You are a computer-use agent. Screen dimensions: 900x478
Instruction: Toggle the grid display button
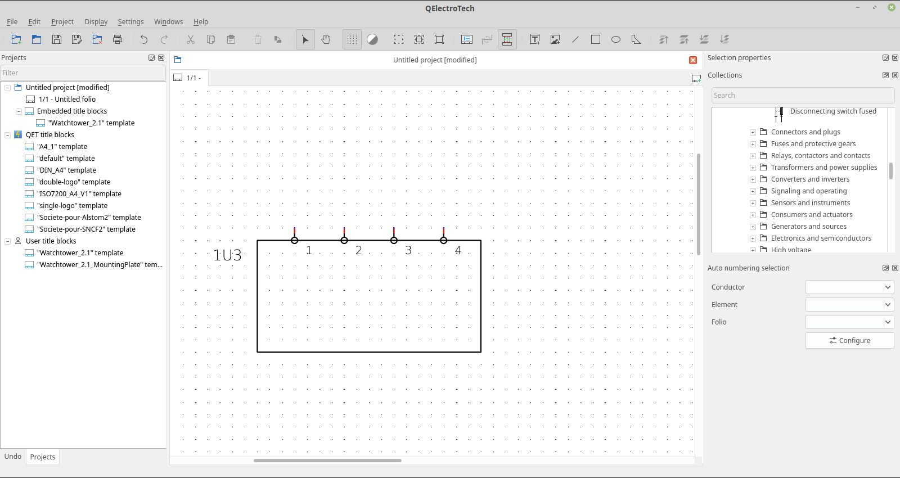[x=352, y=39]
